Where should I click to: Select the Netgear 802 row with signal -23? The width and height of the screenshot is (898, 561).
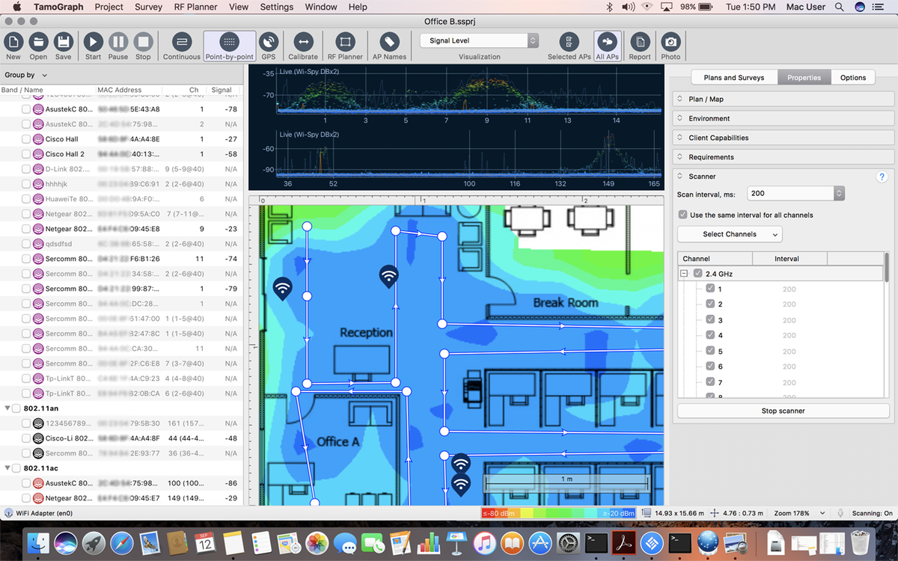click(x=122, y=229)
